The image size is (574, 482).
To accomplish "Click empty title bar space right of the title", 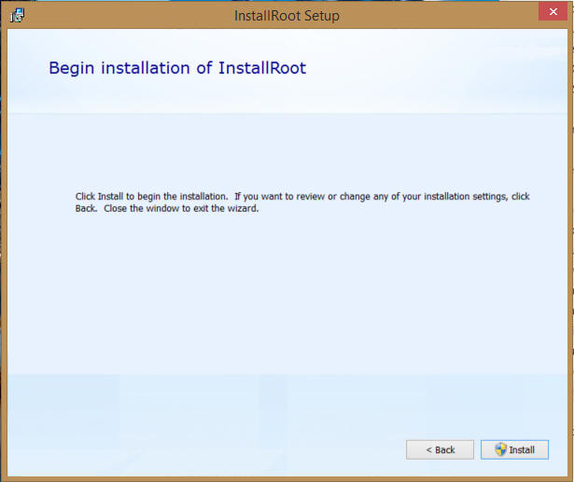I will click(439, 16).
